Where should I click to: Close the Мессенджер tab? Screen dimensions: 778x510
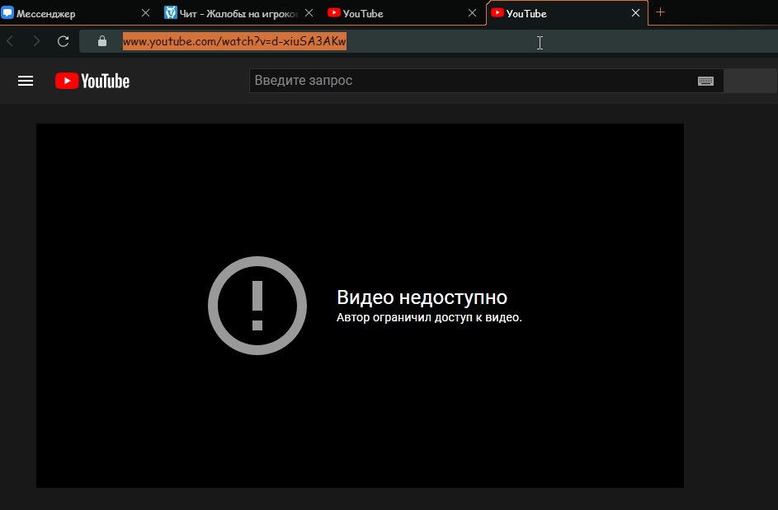[146, 13]
